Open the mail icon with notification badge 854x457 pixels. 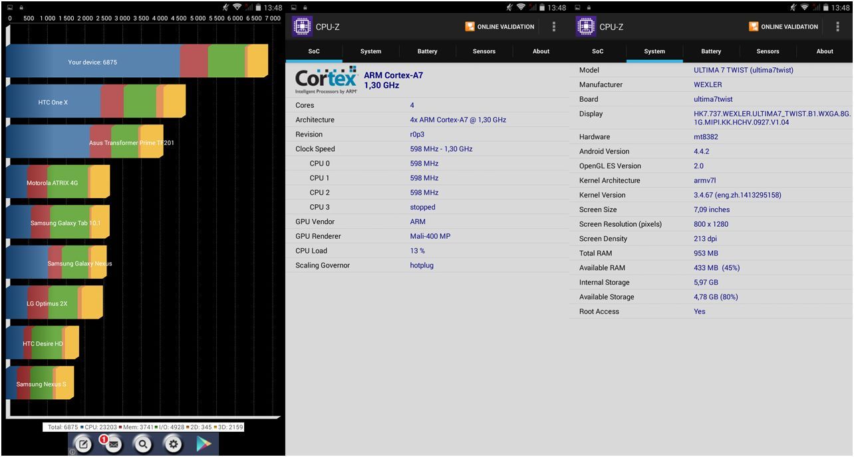(x=113, y=444)
